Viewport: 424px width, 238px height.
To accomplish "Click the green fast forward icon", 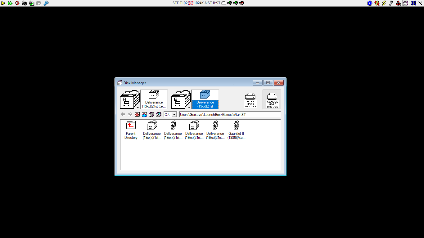I will 10,3.
